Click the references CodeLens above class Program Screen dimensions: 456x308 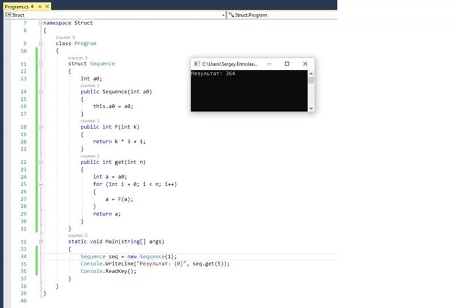pyautogui.click(x=66, y=38)
